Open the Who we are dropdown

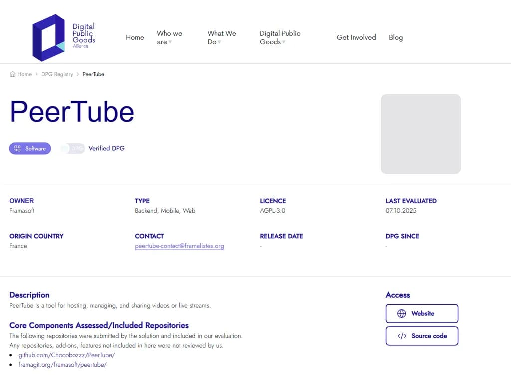point(170,37)
